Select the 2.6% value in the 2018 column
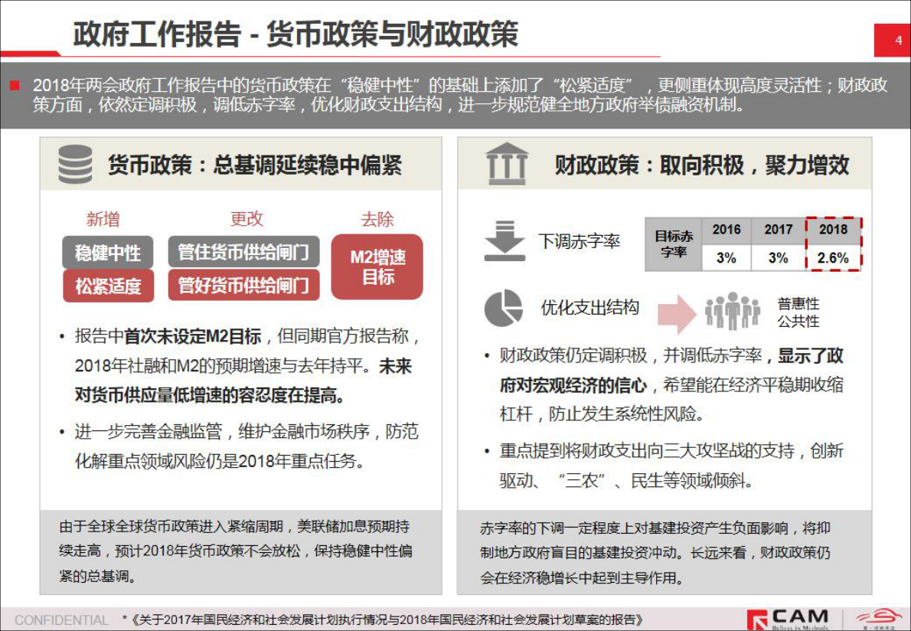Image resolution: width=911 pixels, height=631 pixels. tap(832, 258)
